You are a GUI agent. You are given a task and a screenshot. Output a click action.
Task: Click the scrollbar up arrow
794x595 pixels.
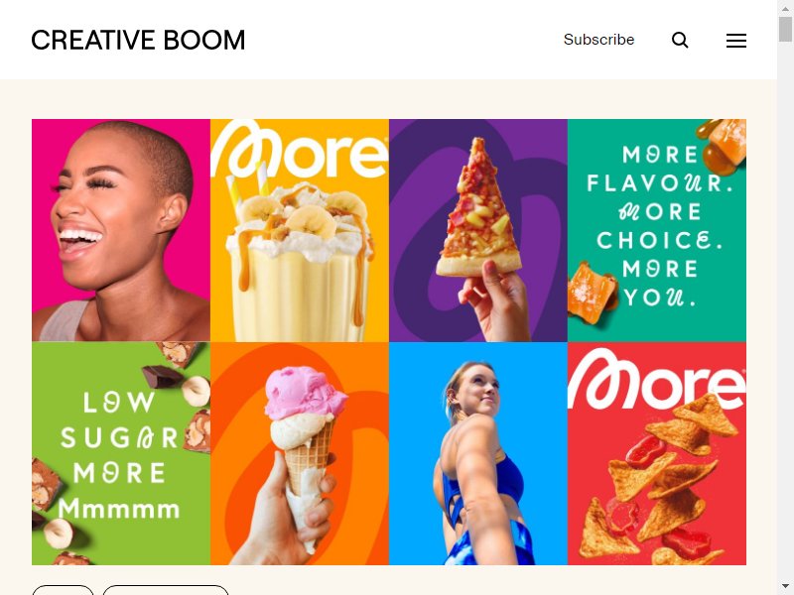(x=785, y=9)
